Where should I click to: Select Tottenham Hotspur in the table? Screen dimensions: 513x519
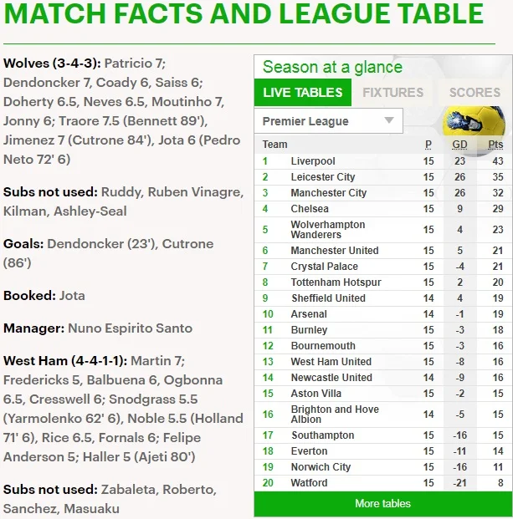click(336, 282)
